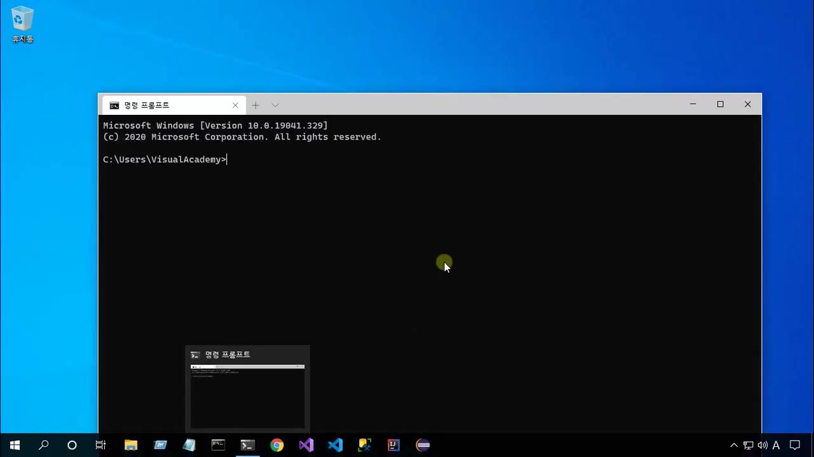Image resolution: width=814 pixels, height=457 pixels.
Task: Open the volume control in system tray
Action: click(x=762, y=445)
